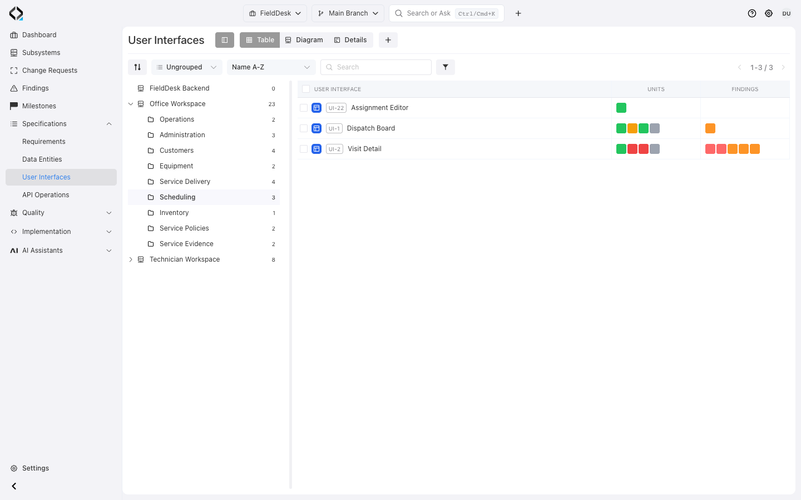Screen dimensions: 801x500
Task: Check the Dispatch Board row checkbox
Action: pyautogui.click(x=304, y=128)
